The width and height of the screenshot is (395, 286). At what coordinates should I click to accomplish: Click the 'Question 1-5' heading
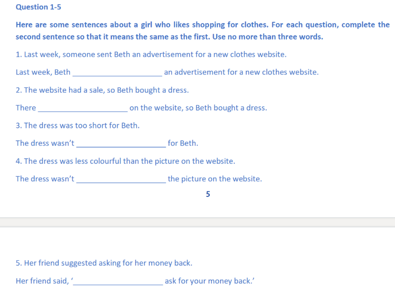[38, 7]
